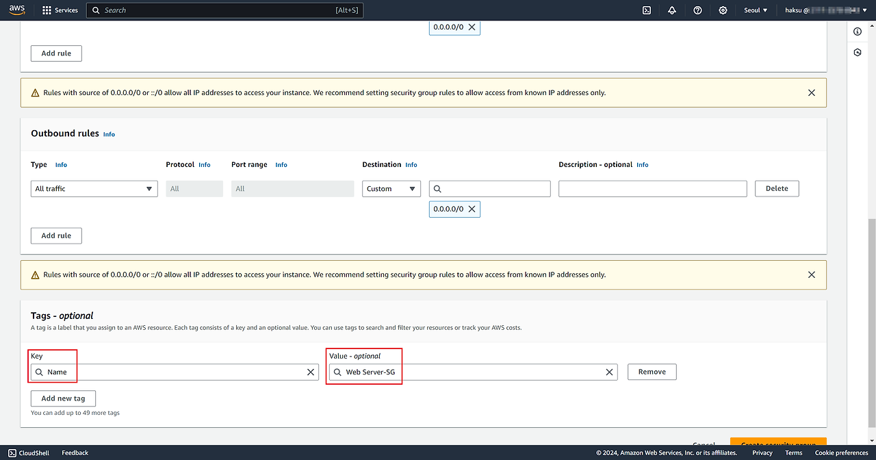Click the Add new tag button
This screenshot has height=460, width=876.
pyautogui.click(x=63, y=398)
